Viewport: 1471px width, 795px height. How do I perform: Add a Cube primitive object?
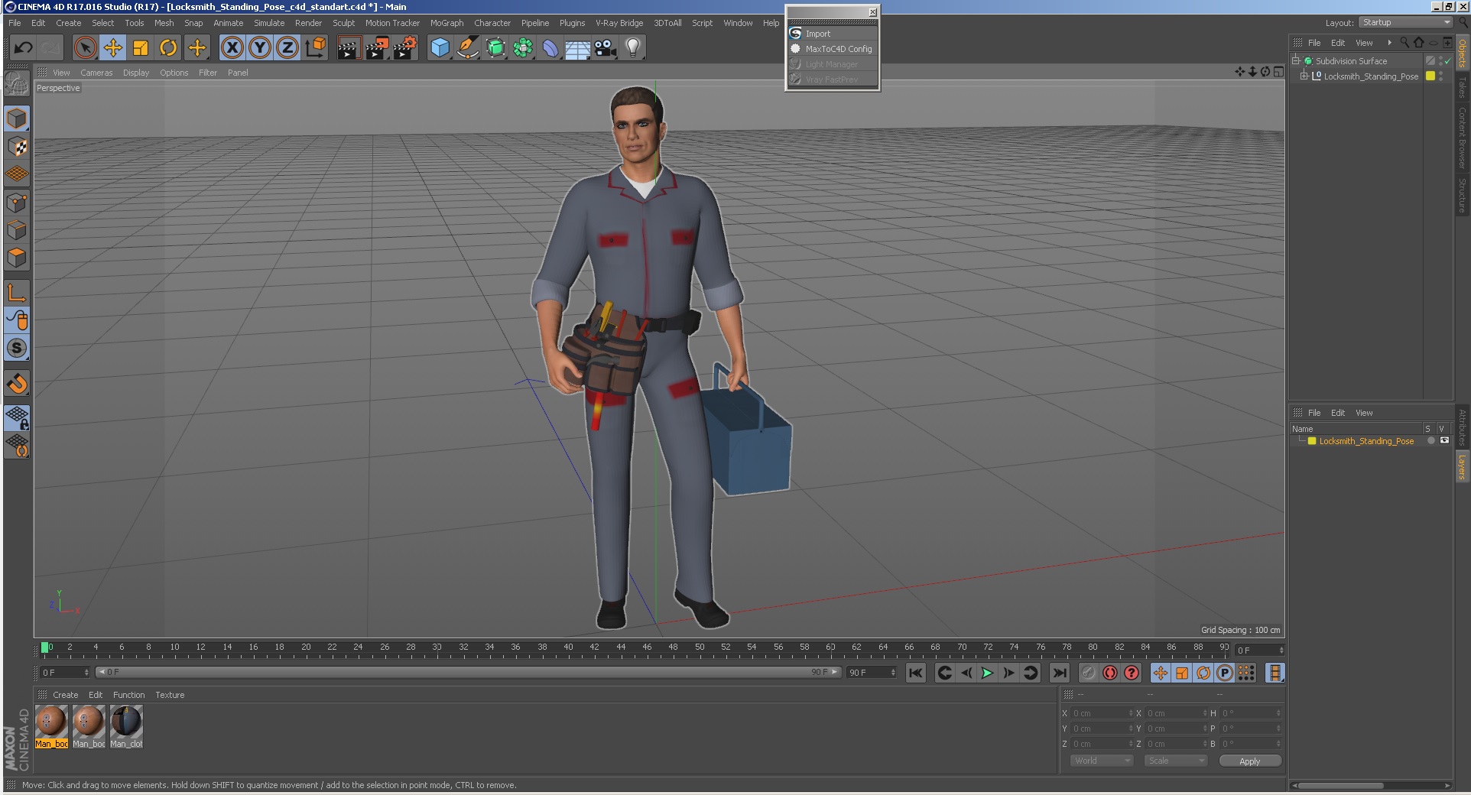click(x=440, y=48)
